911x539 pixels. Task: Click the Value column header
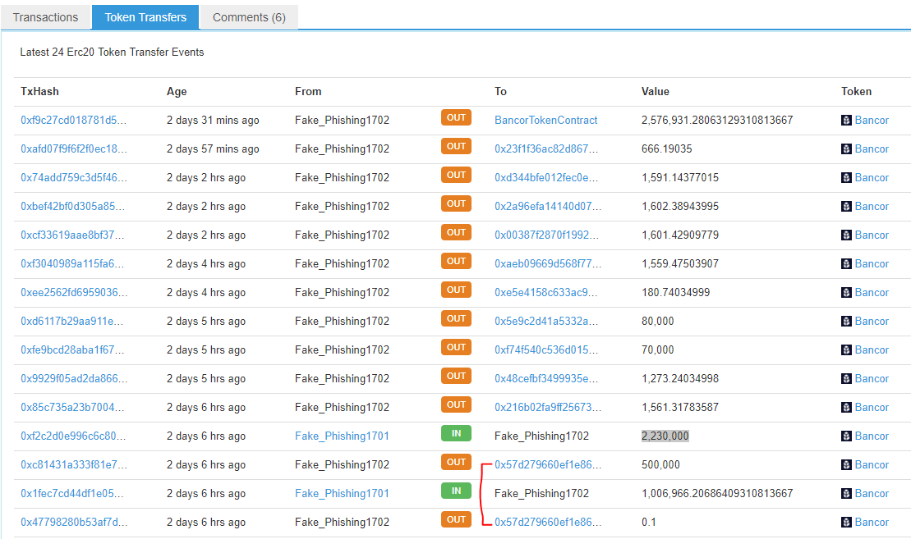(x=656, y=91)
